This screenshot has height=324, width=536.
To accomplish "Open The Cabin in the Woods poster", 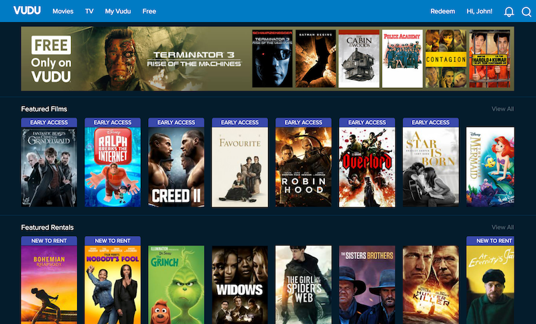I will [359, 58].
